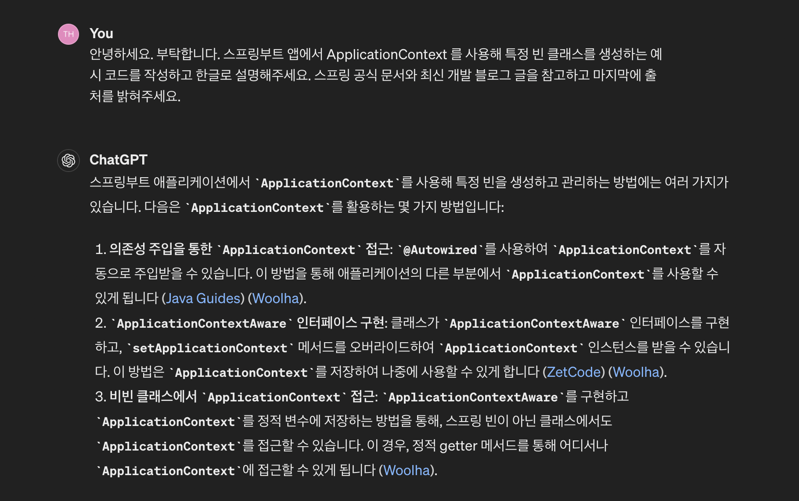This screenshot has height=501, width=799.
Task: Click the heading '인터페이스 구현:' in item 2
Action: [x=342, y=323]
